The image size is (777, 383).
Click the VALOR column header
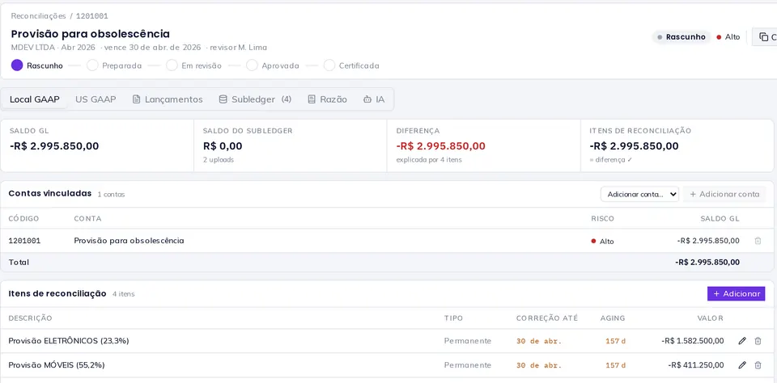711,318
